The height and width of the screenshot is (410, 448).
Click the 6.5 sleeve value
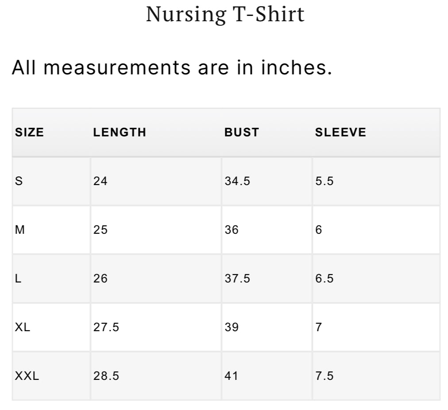pos(324,278)
